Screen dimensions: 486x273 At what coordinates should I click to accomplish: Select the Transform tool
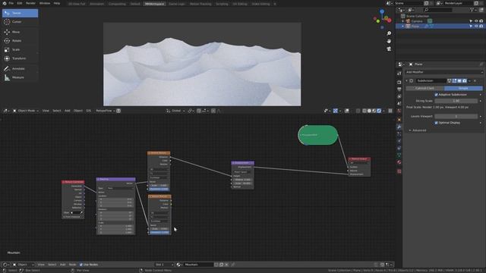pyautogui.click(x=21, y=58)
